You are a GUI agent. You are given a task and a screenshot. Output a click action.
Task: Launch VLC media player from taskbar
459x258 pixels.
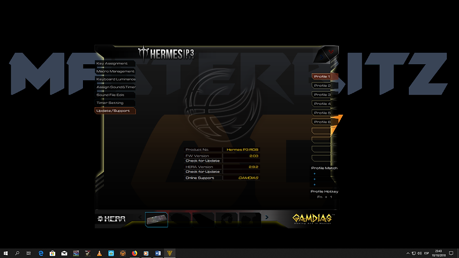coord(99,253)
